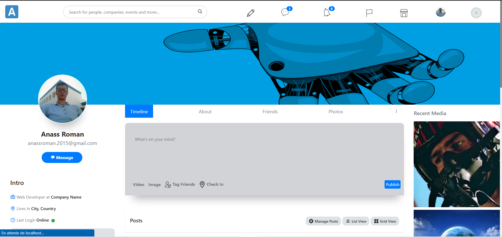
Task: Switch to the Timeline tab
Action: [x=139, y=111]
